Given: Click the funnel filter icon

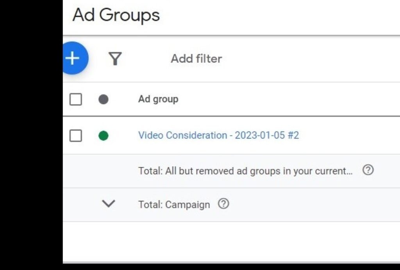Looking at the screenshot, I should coord(115,59).
